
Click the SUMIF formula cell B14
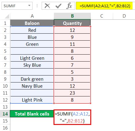coord(72,117)
